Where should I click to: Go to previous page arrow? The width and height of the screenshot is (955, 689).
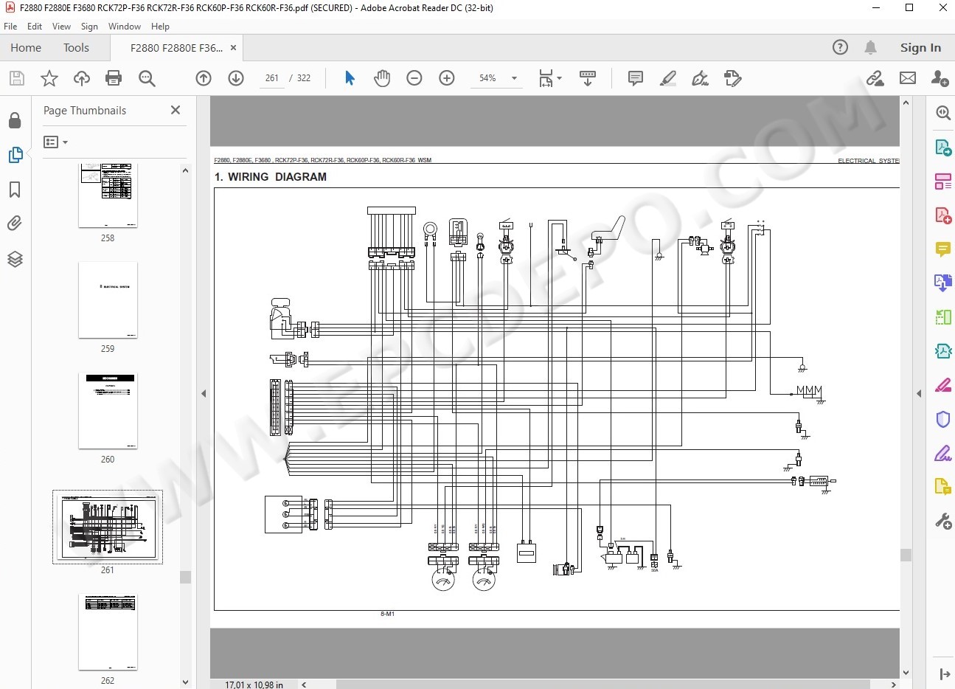click(x=204, y=78)
